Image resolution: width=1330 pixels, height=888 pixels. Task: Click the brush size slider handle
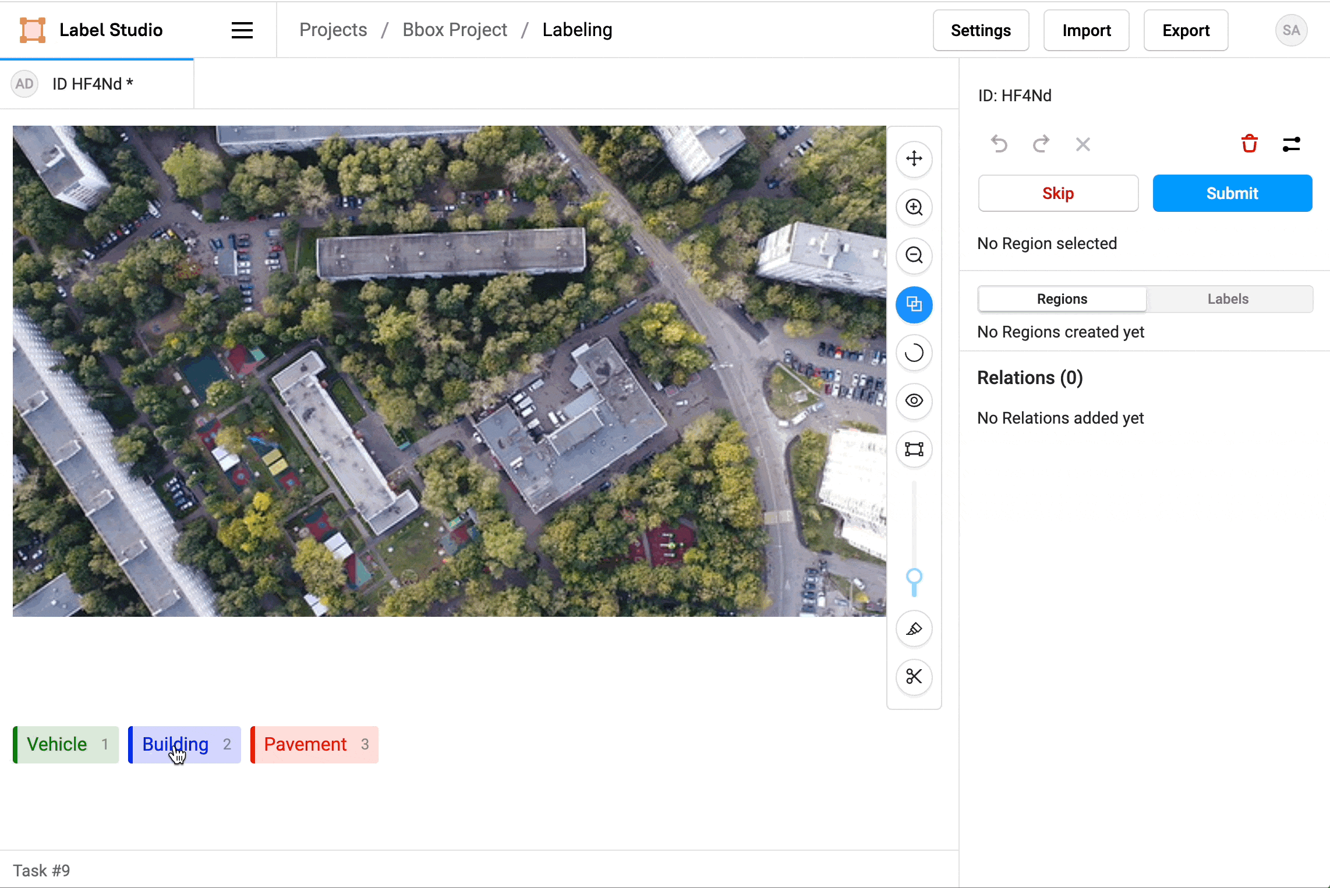point(914,577)
